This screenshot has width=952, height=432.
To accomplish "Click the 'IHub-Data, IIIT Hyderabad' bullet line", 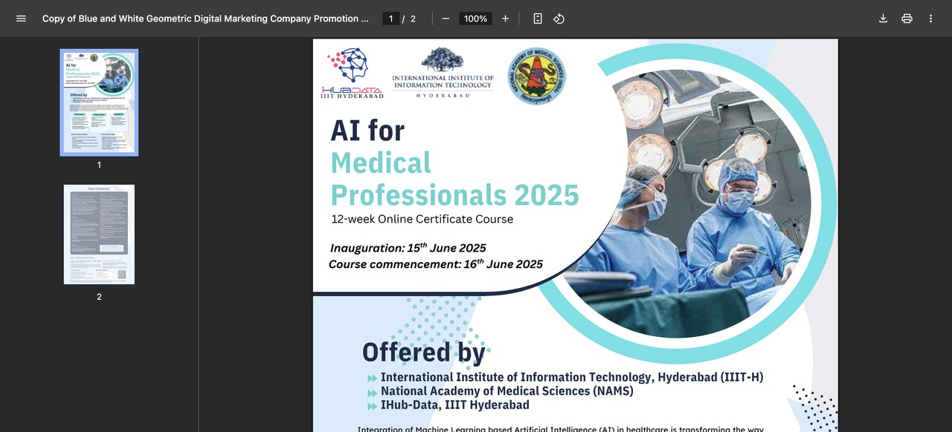I will (455, 405).
